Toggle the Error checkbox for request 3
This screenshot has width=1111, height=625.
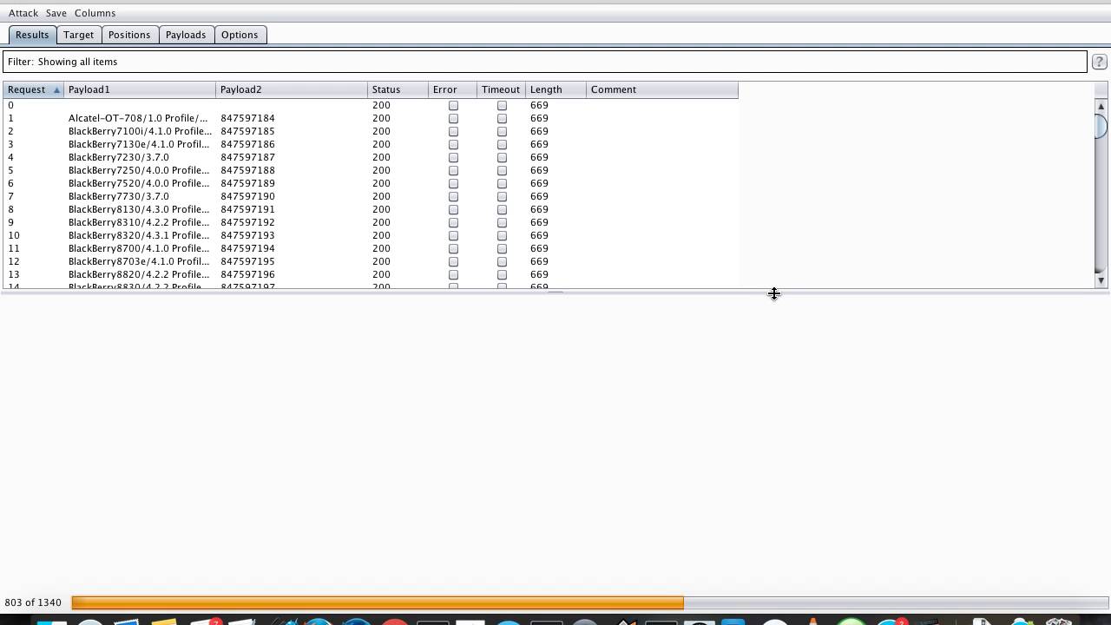pyautogui.click(x=453, y=144)
